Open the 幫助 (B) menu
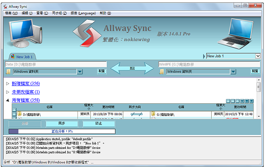 (x=105, y=13)
